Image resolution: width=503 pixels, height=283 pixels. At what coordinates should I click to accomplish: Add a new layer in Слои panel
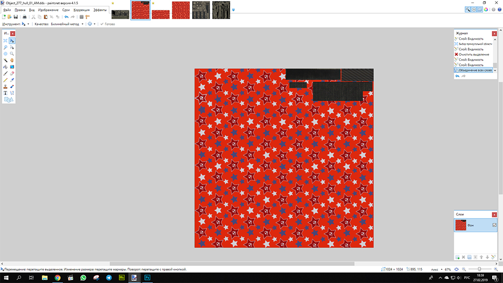pyautogui.click(x=457, y=257)
